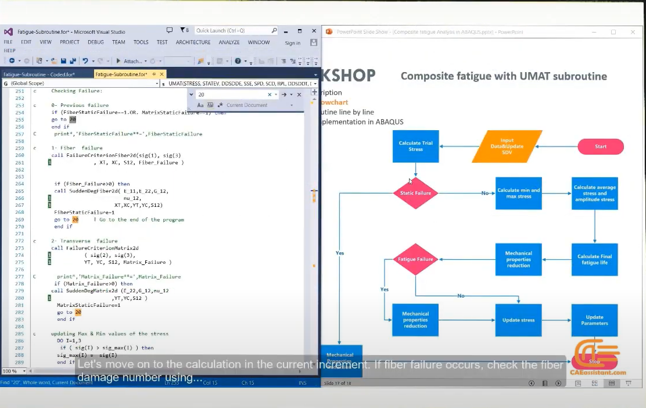Toggle Match Case option in Find box
646x408 pixels.
click(200, 105)
